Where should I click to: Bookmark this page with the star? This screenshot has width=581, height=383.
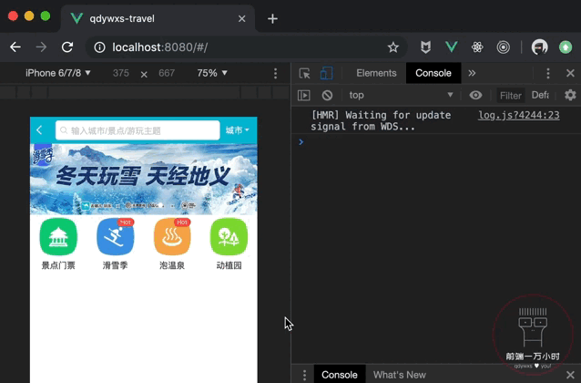click(392, 47)
